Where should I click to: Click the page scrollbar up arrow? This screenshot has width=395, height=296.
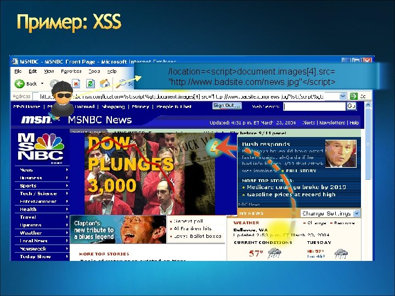coord(368,105)
